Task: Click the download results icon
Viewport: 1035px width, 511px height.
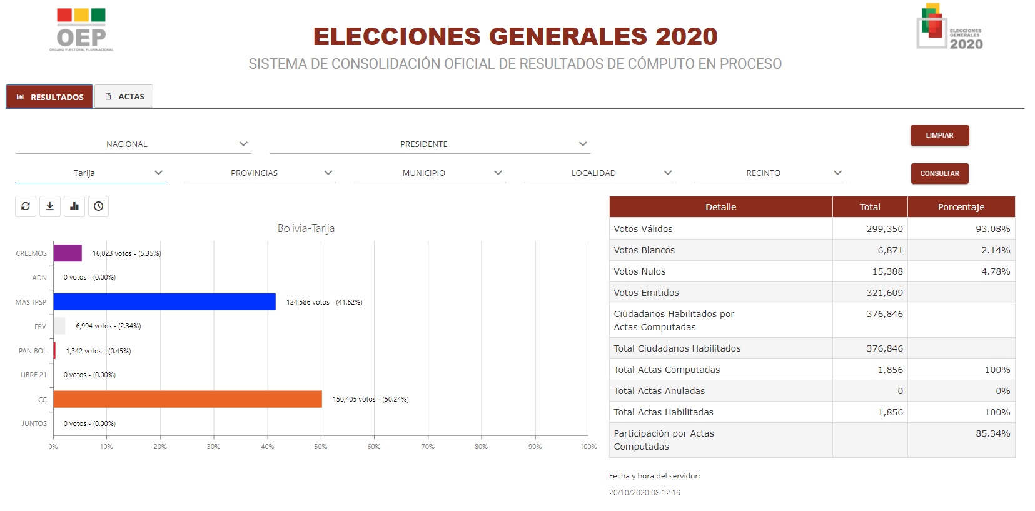Action: coord(50,206)
